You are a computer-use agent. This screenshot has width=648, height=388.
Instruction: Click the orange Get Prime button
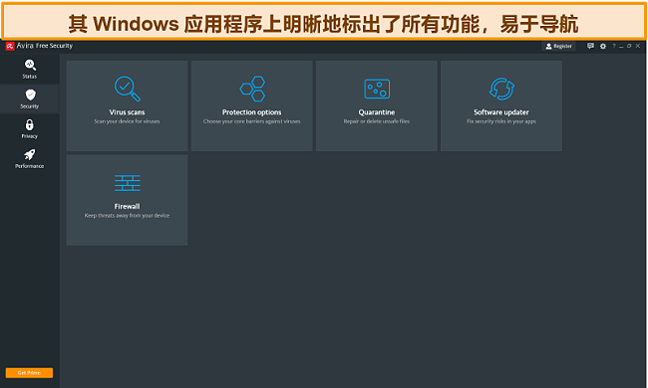[x=29, y=373]
